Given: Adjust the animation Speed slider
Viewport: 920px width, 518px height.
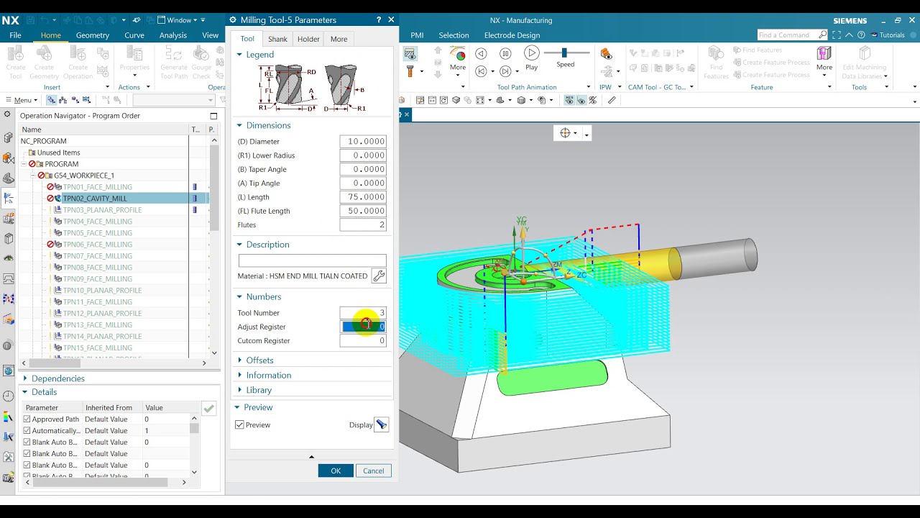Looking at the screenshot, I should (x=565, y=53).
